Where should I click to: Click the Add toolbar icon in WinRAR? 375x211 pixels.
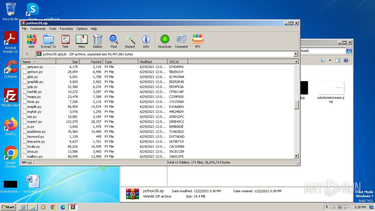point(31,41)
